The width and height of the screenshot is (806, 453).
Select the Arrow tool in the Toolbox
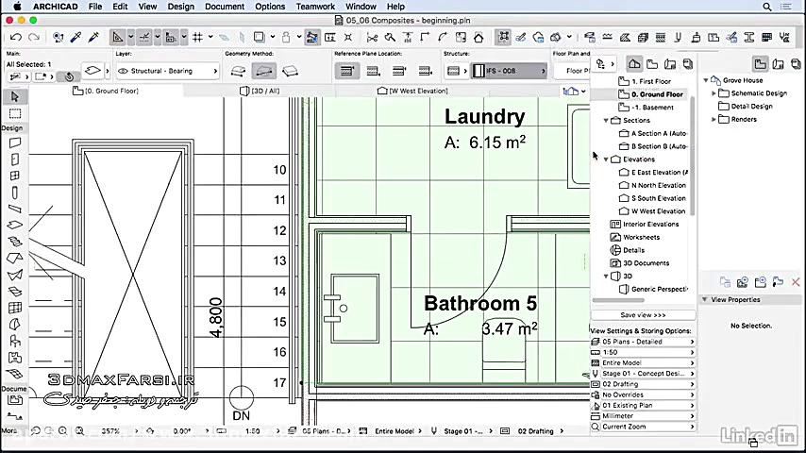pyautogui.click(x=15, y=96)
